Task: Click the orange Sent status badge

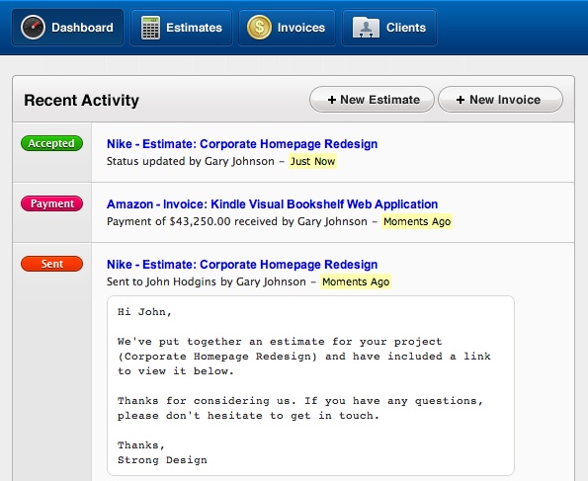Action: click(51, 264)
